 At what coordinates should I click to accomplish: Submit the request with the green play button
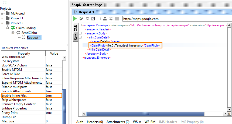click(x=75, y=19)
